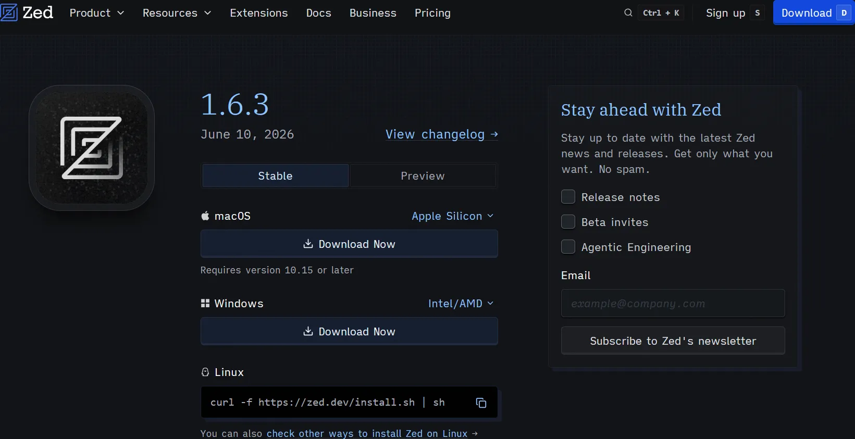Click the Zed logo in the header

point(27,12)
